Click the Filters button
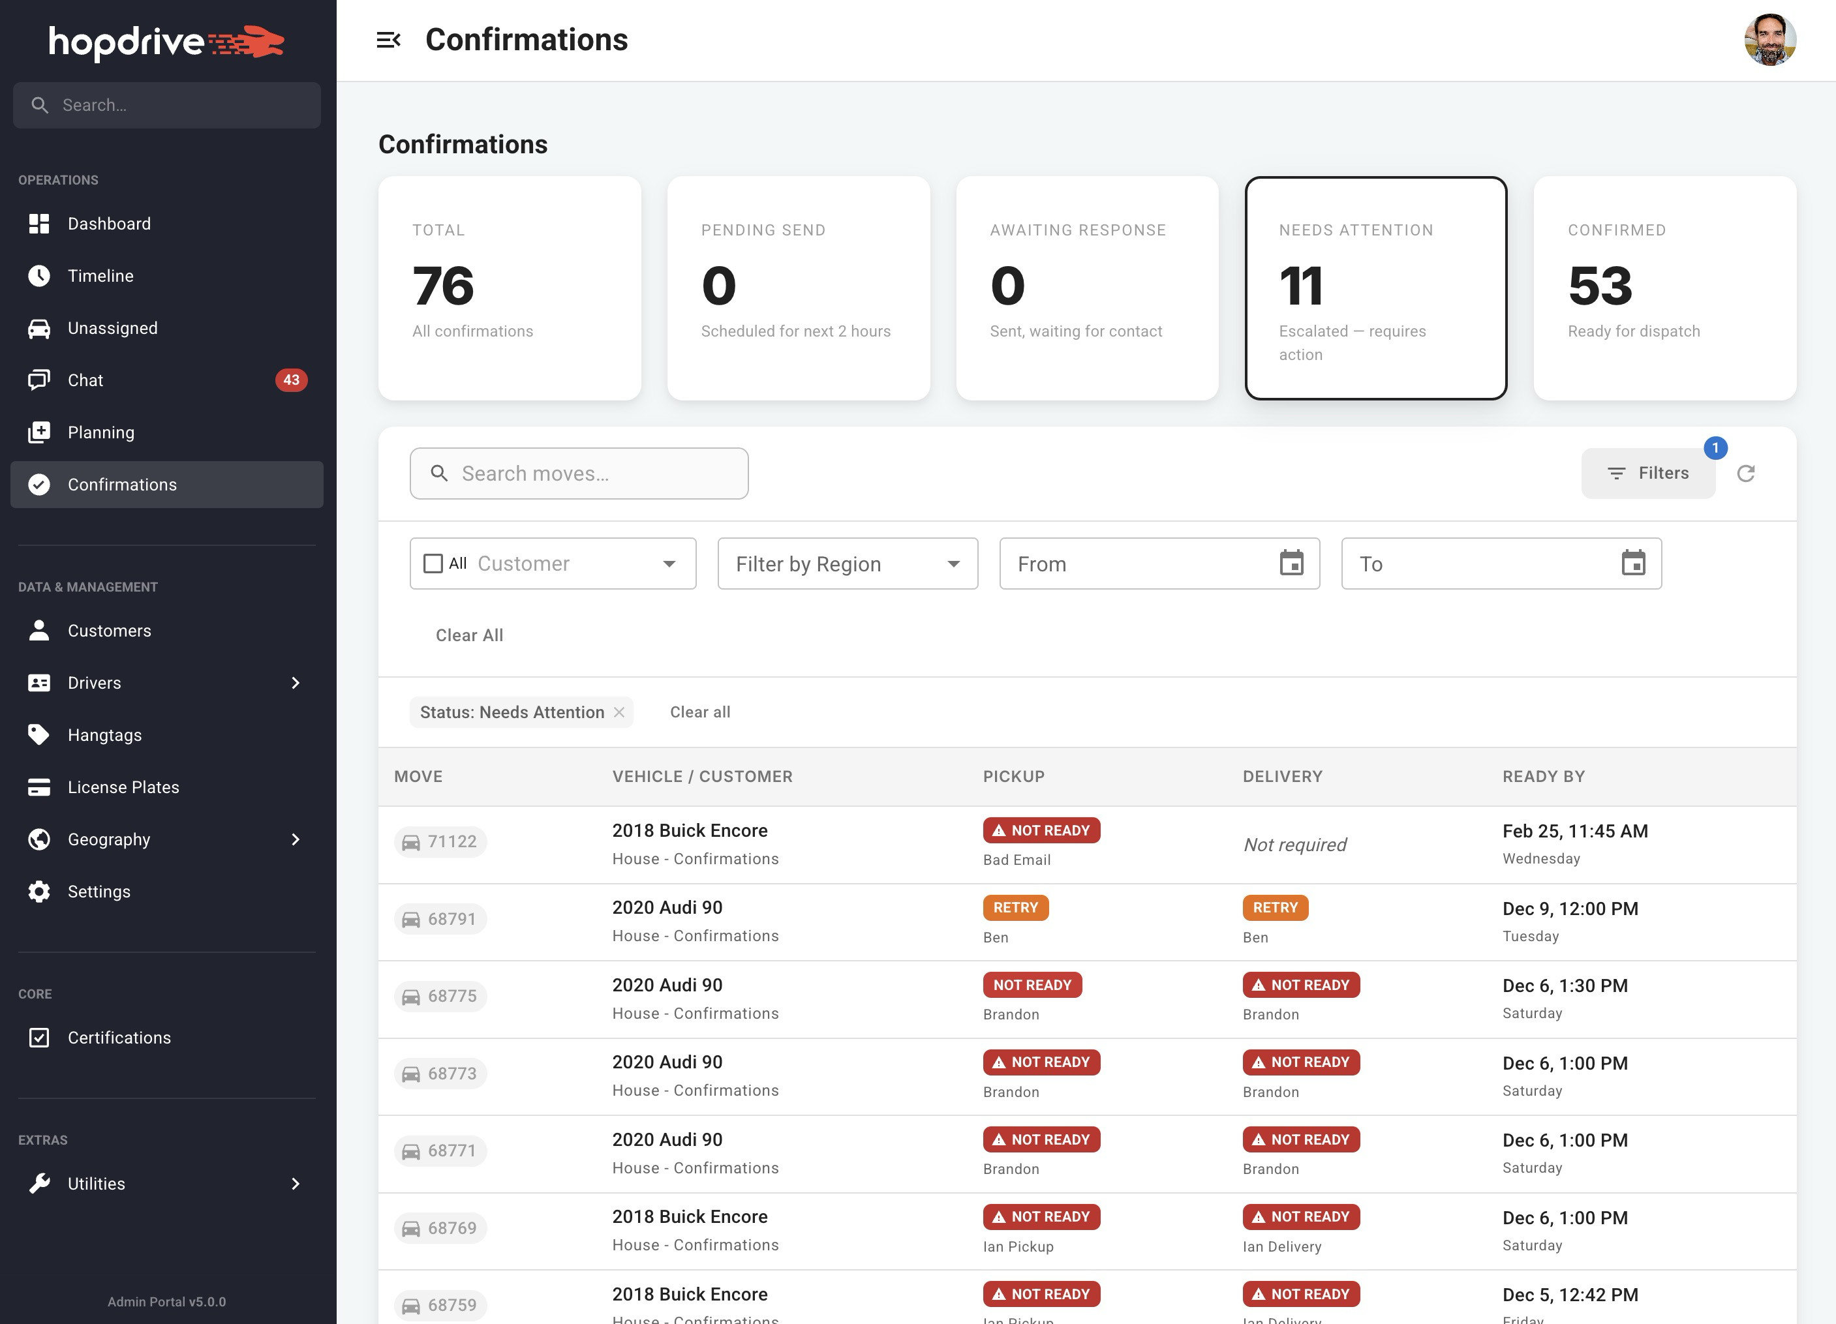 (x=1647, y=474)
